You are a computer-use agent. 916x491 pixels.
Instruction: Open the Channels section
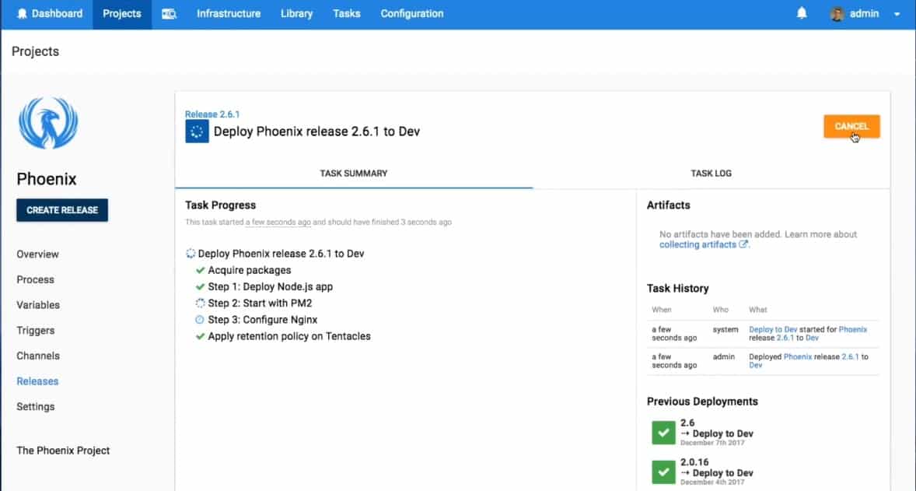tap(38, 356)
